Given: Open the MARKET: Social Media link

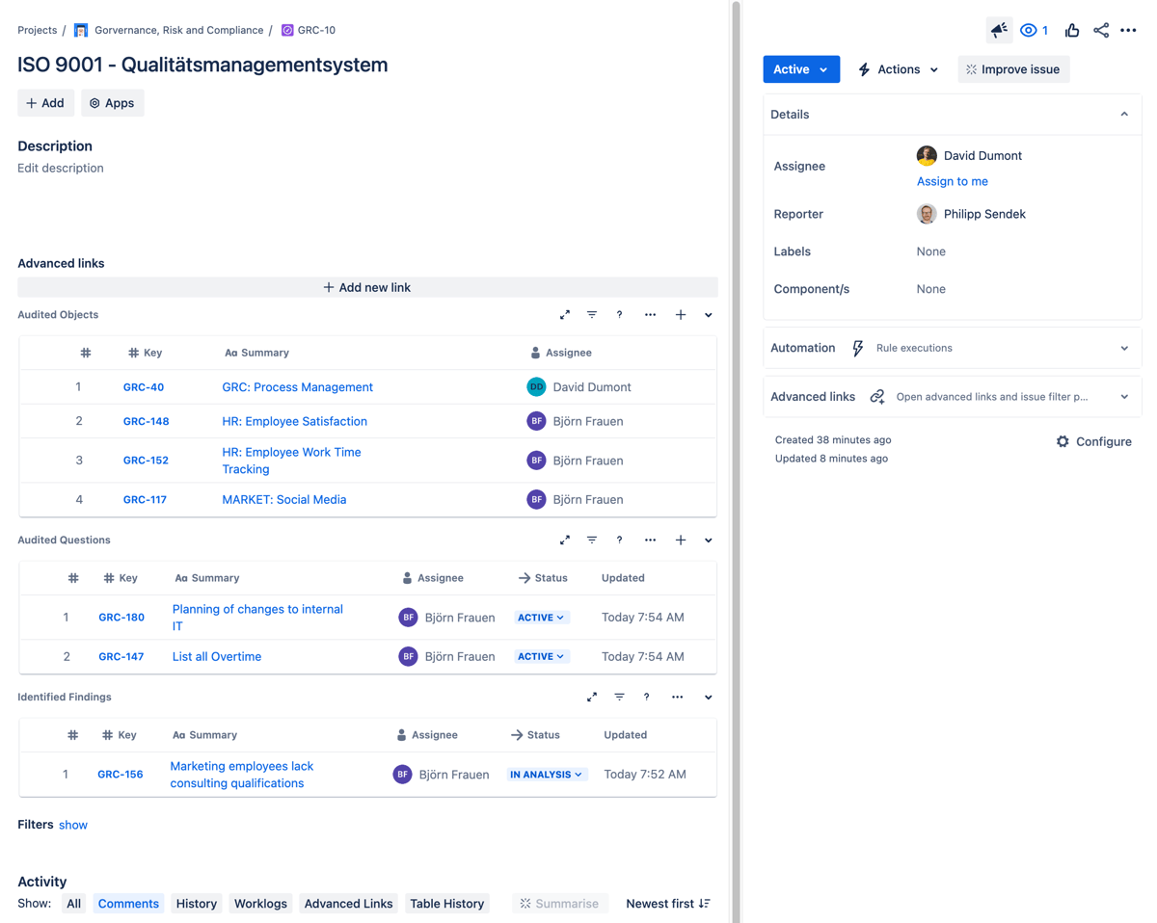Looking at the screenshot, I should coord(284,500).
